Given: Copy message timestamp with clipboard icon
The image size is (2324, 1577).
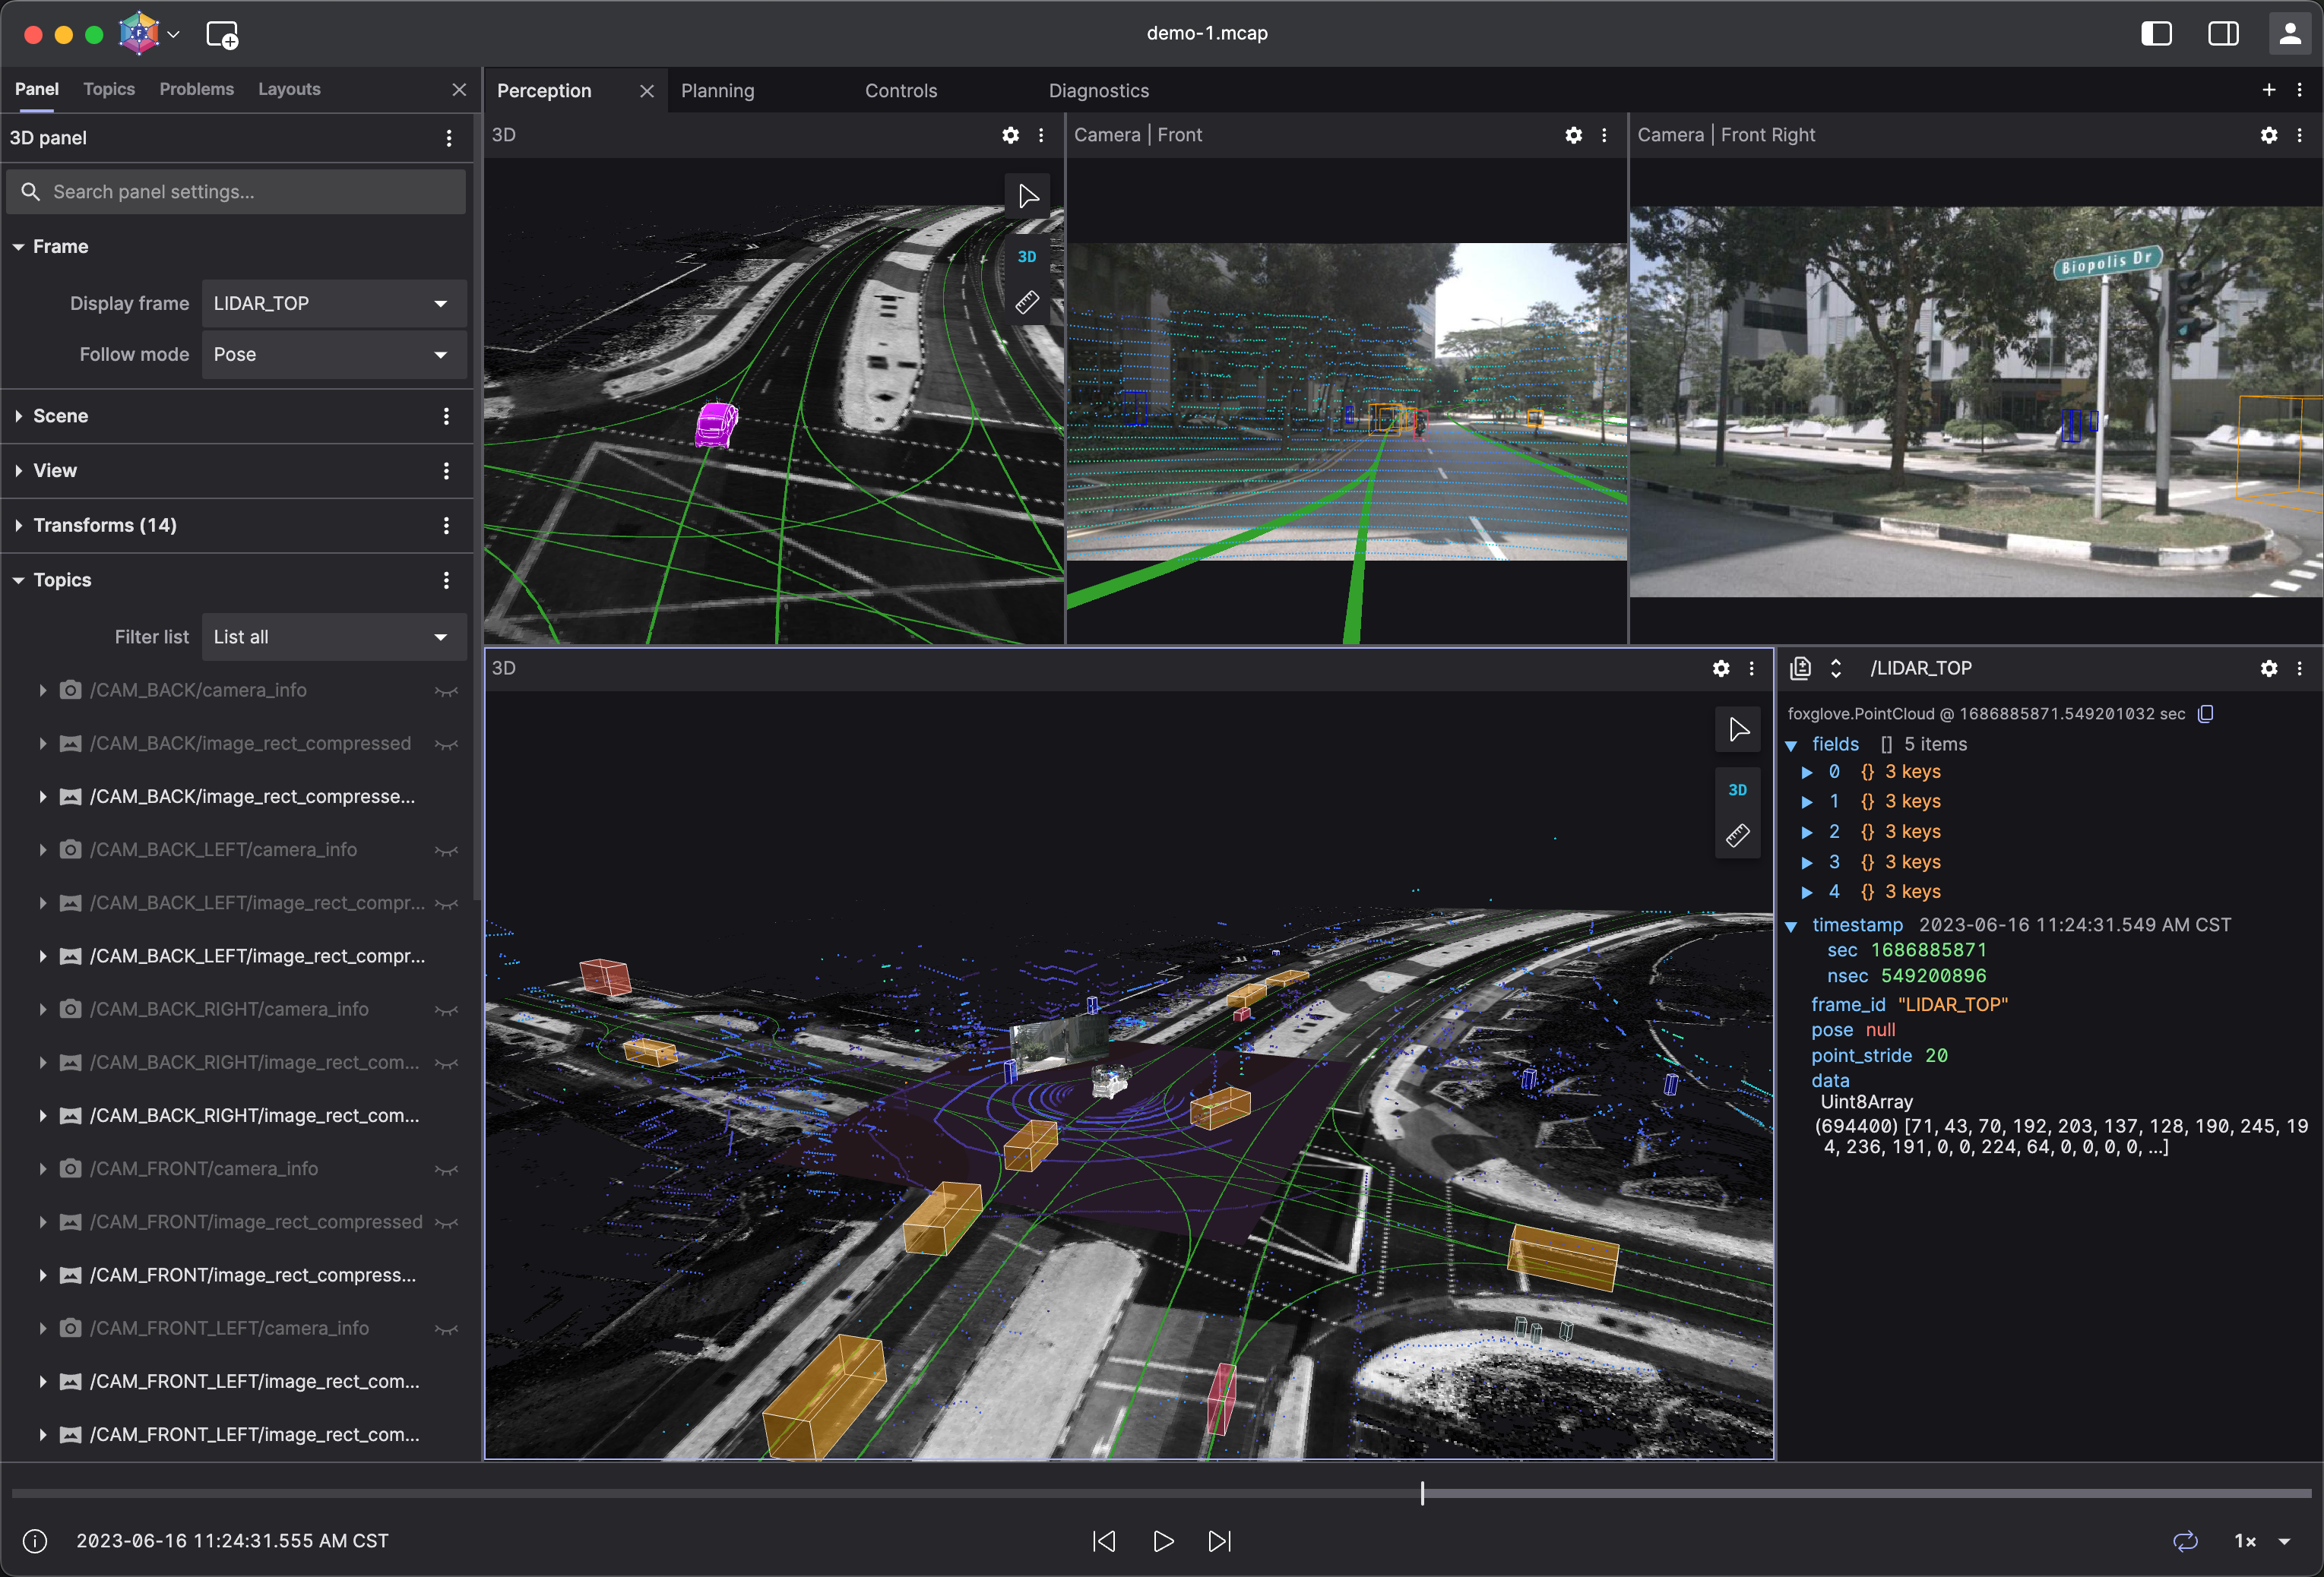Looking at the screenshot, I should pos(2206,713).
